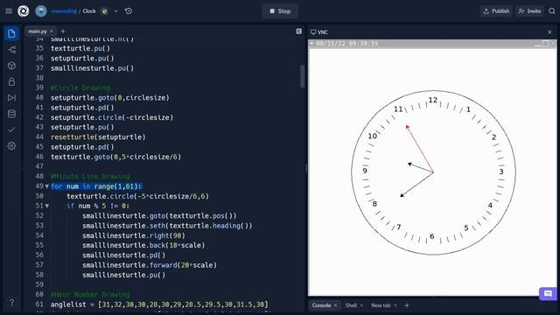Open the user avatar profile
This screenshot has width=560, height=315.
point(41,11)
